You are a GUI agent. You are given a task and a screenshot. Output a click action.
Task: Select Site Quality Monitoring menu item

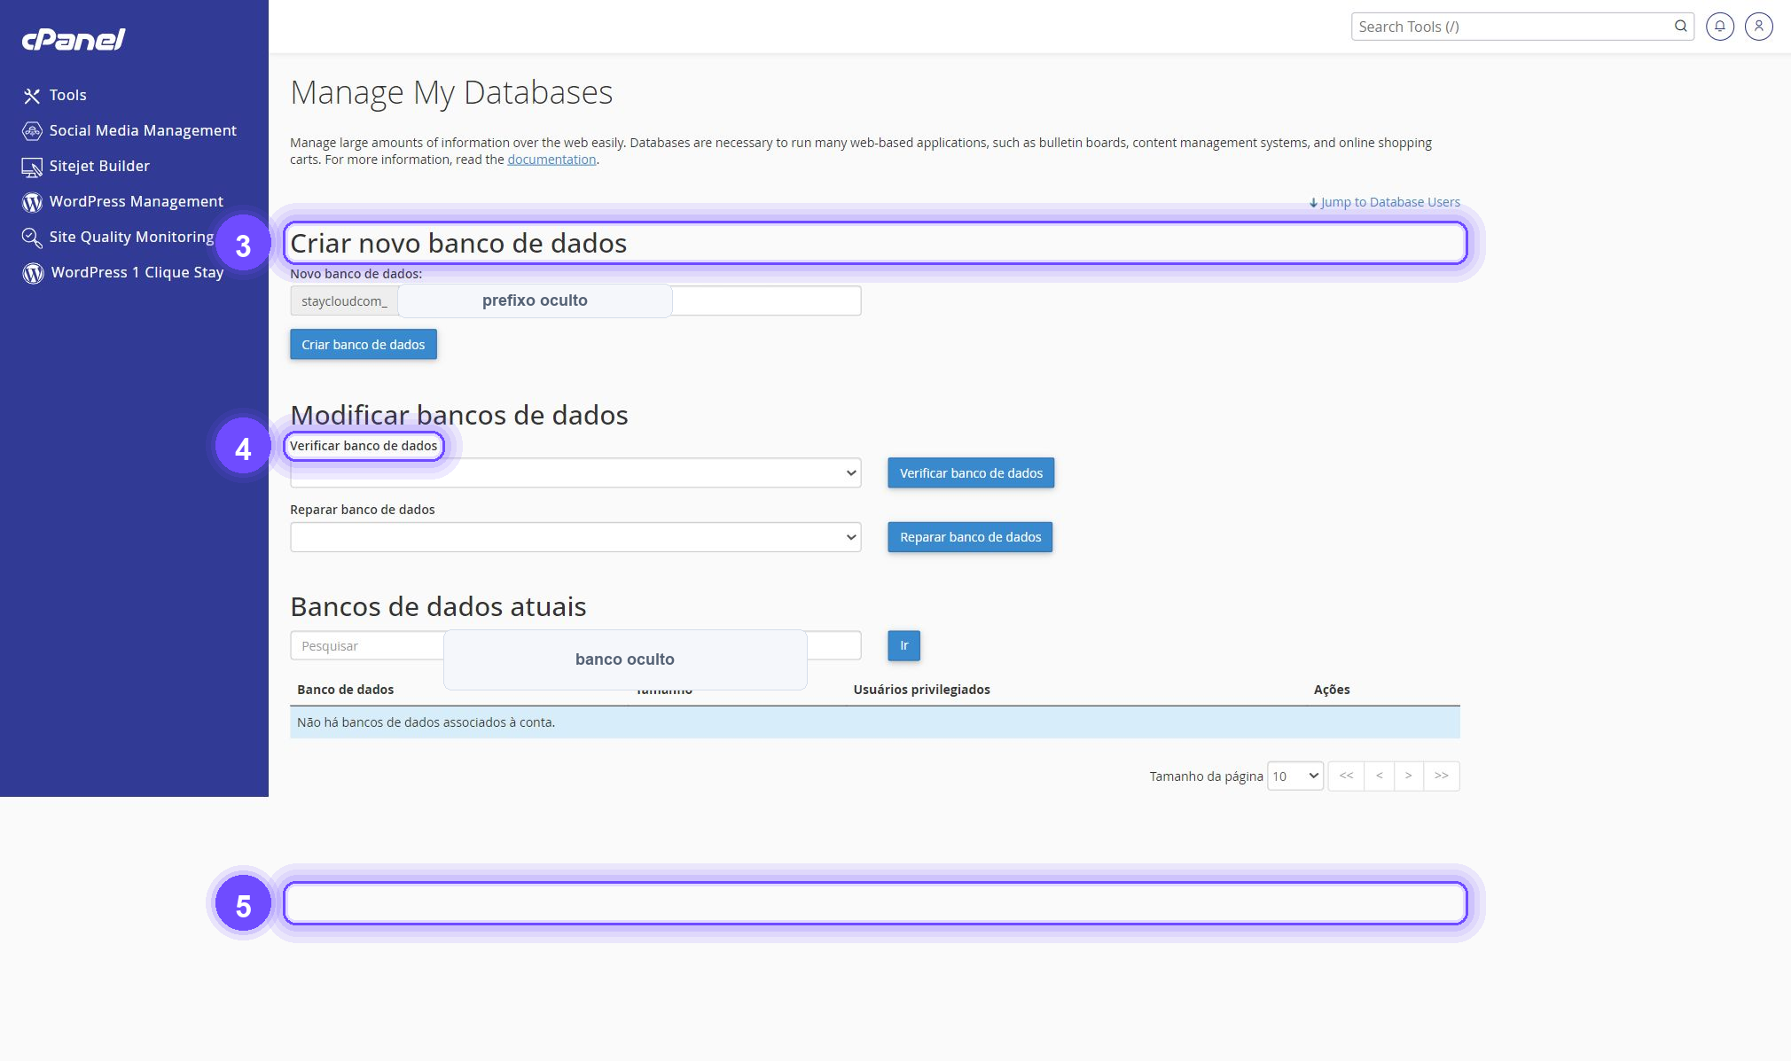tap(131, 237)
